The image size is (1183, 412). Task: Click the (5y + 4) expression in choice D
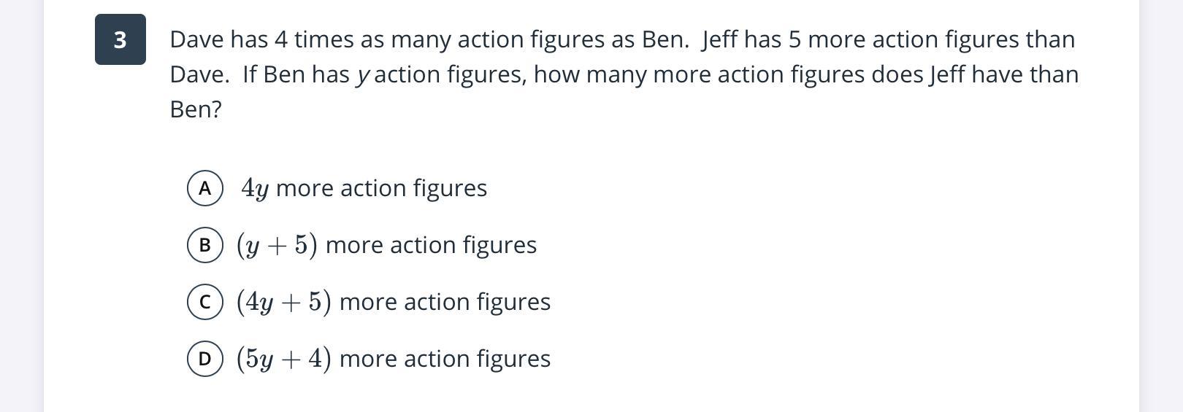tap(284, 359)
